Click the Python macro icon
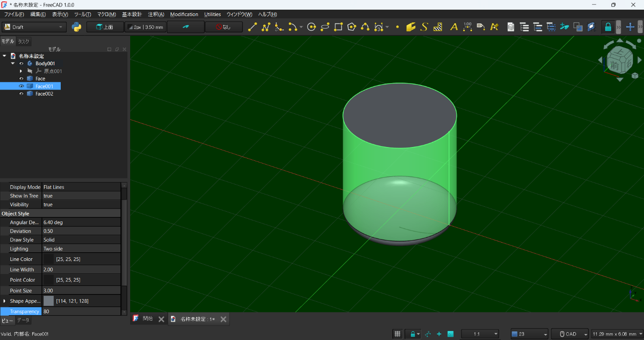This screenshot has height=340, width=644. [77, 27]
